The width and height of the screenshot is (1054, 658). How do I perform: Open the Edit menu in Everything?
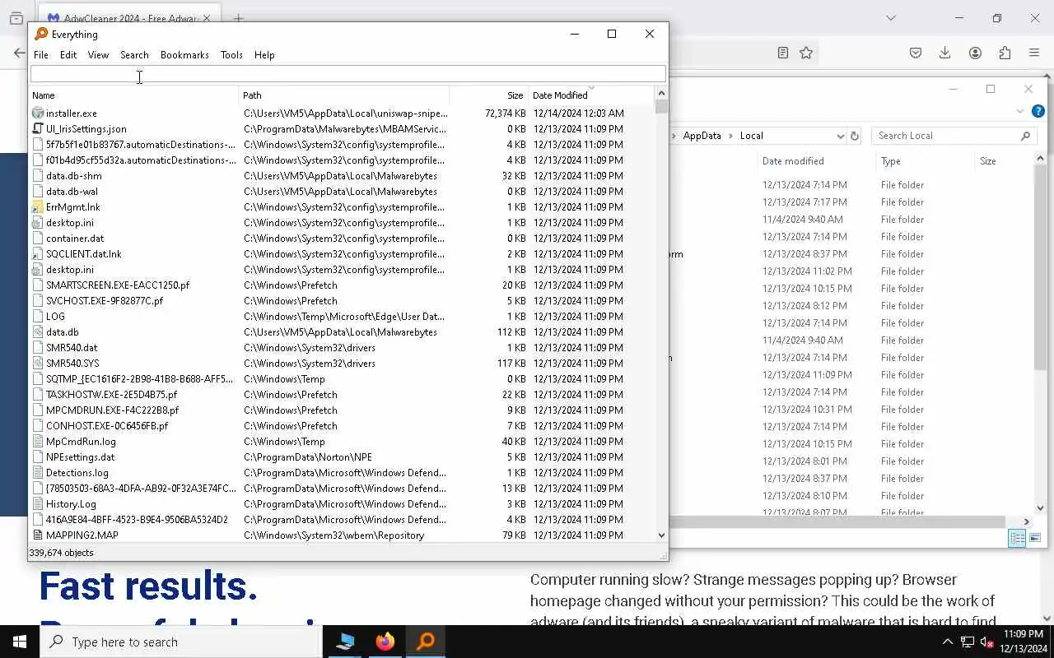tap(68, 55)
